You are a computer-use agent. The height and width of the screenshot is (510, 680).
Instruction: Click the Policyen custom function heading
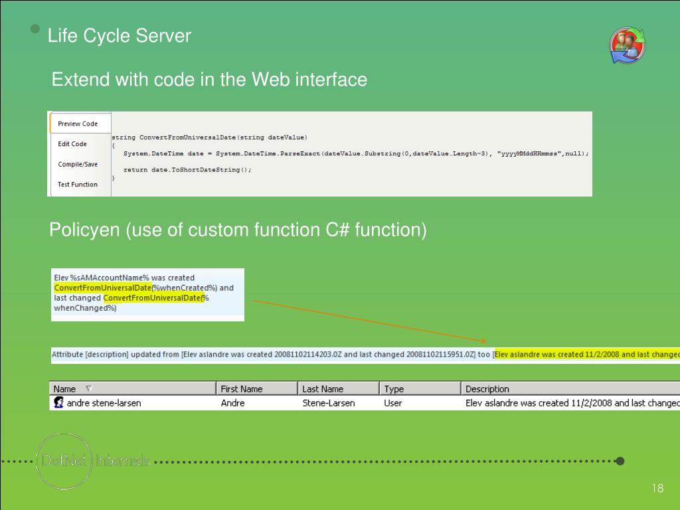pos(238,230)
